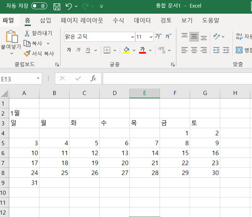This screenshot has width=252, height=217.
Task: Click the Undo arrow icon
Action: [x=69, y=6]
